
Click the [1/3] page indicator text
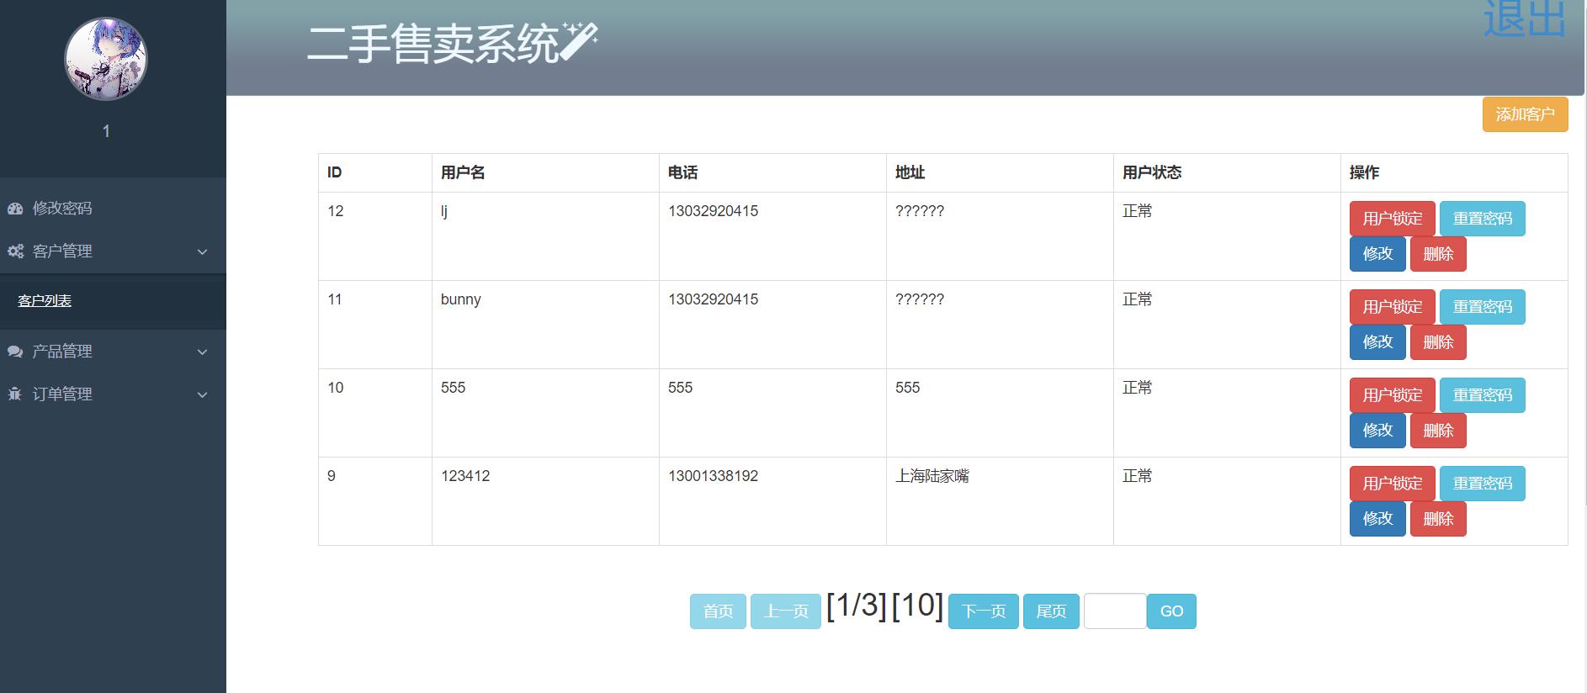856,606
